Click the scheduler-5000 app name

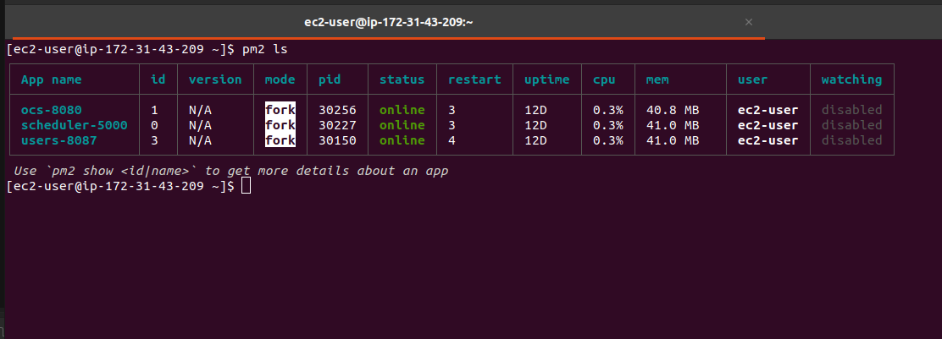74,125
